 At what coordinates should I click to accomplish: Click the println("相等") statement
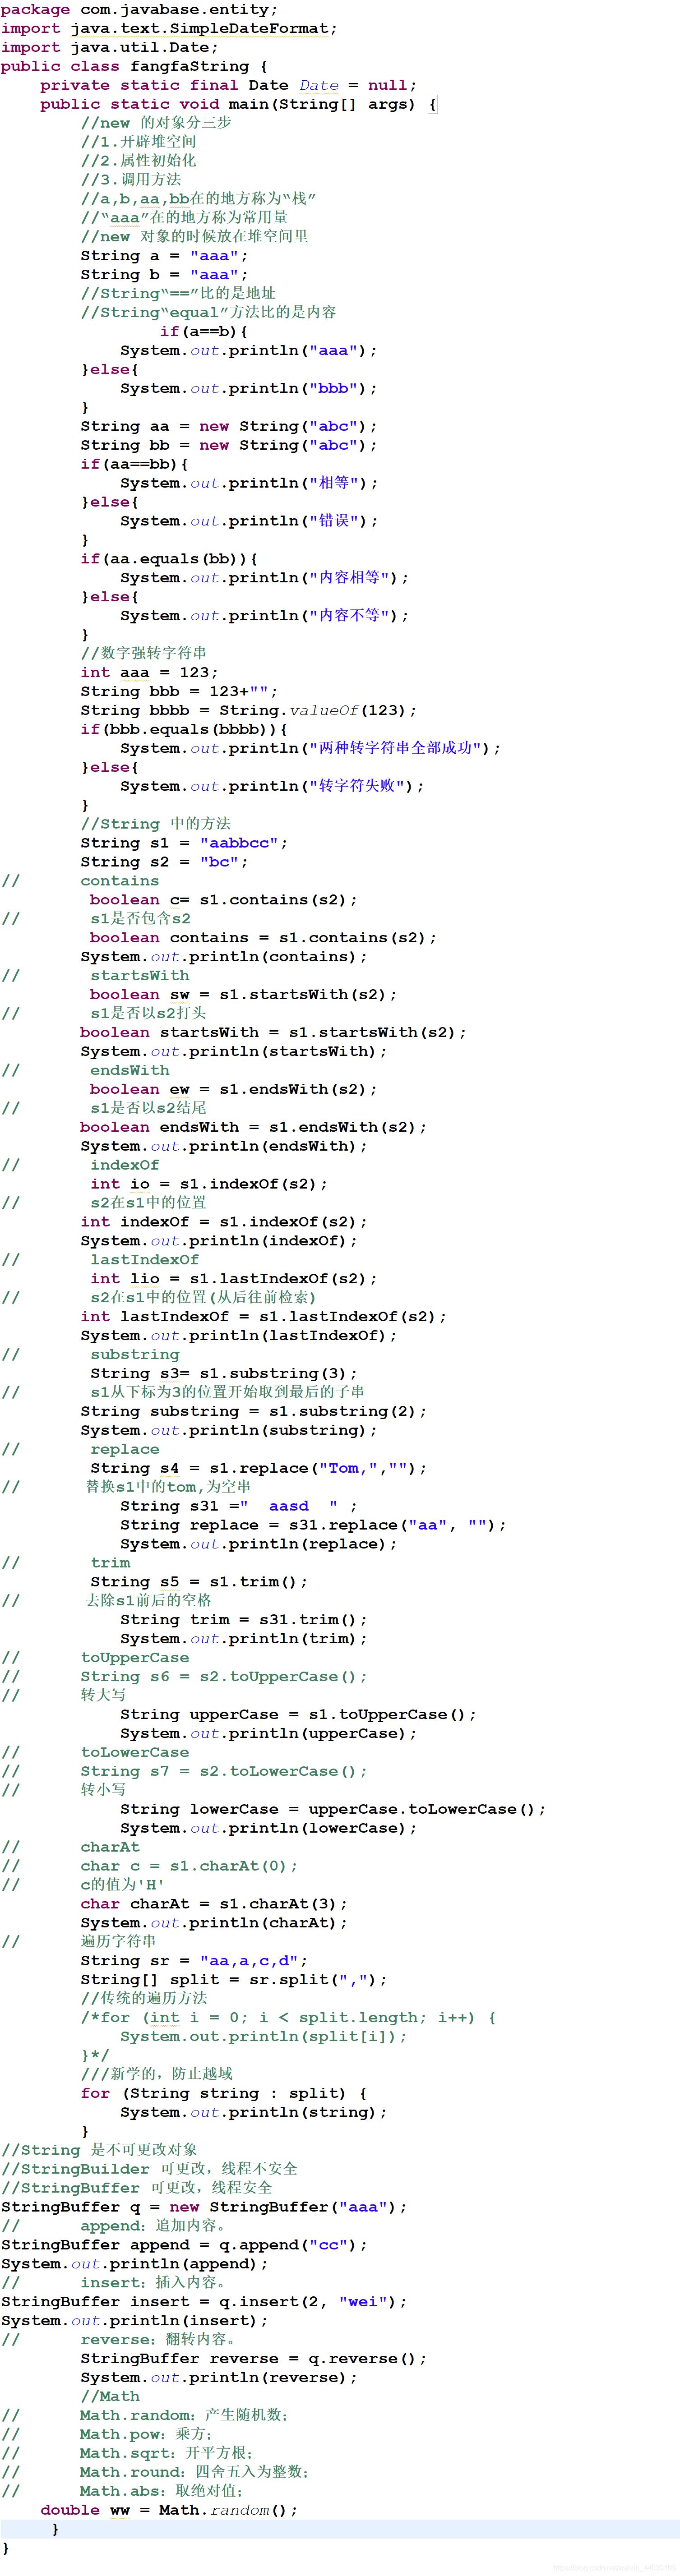coord(249,483)
